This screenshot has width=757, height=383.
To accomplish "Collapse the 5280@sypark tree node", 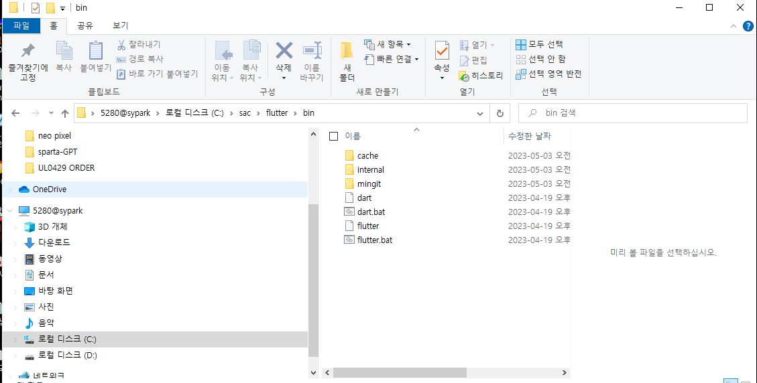I will click(9, 211).
